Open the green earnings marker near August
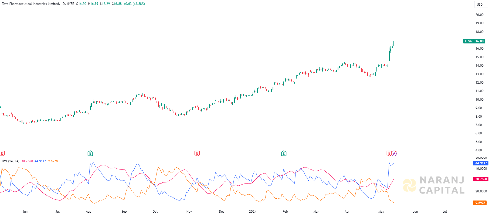This screenshot has height=214, width=489. (x=90, y=154)
